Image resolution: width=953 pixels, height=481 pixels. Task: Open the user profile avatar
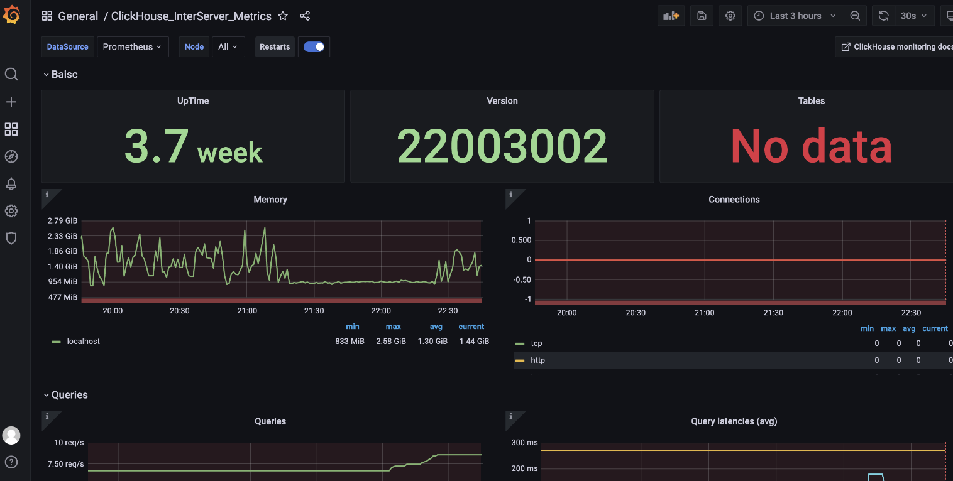click(11, 435)
